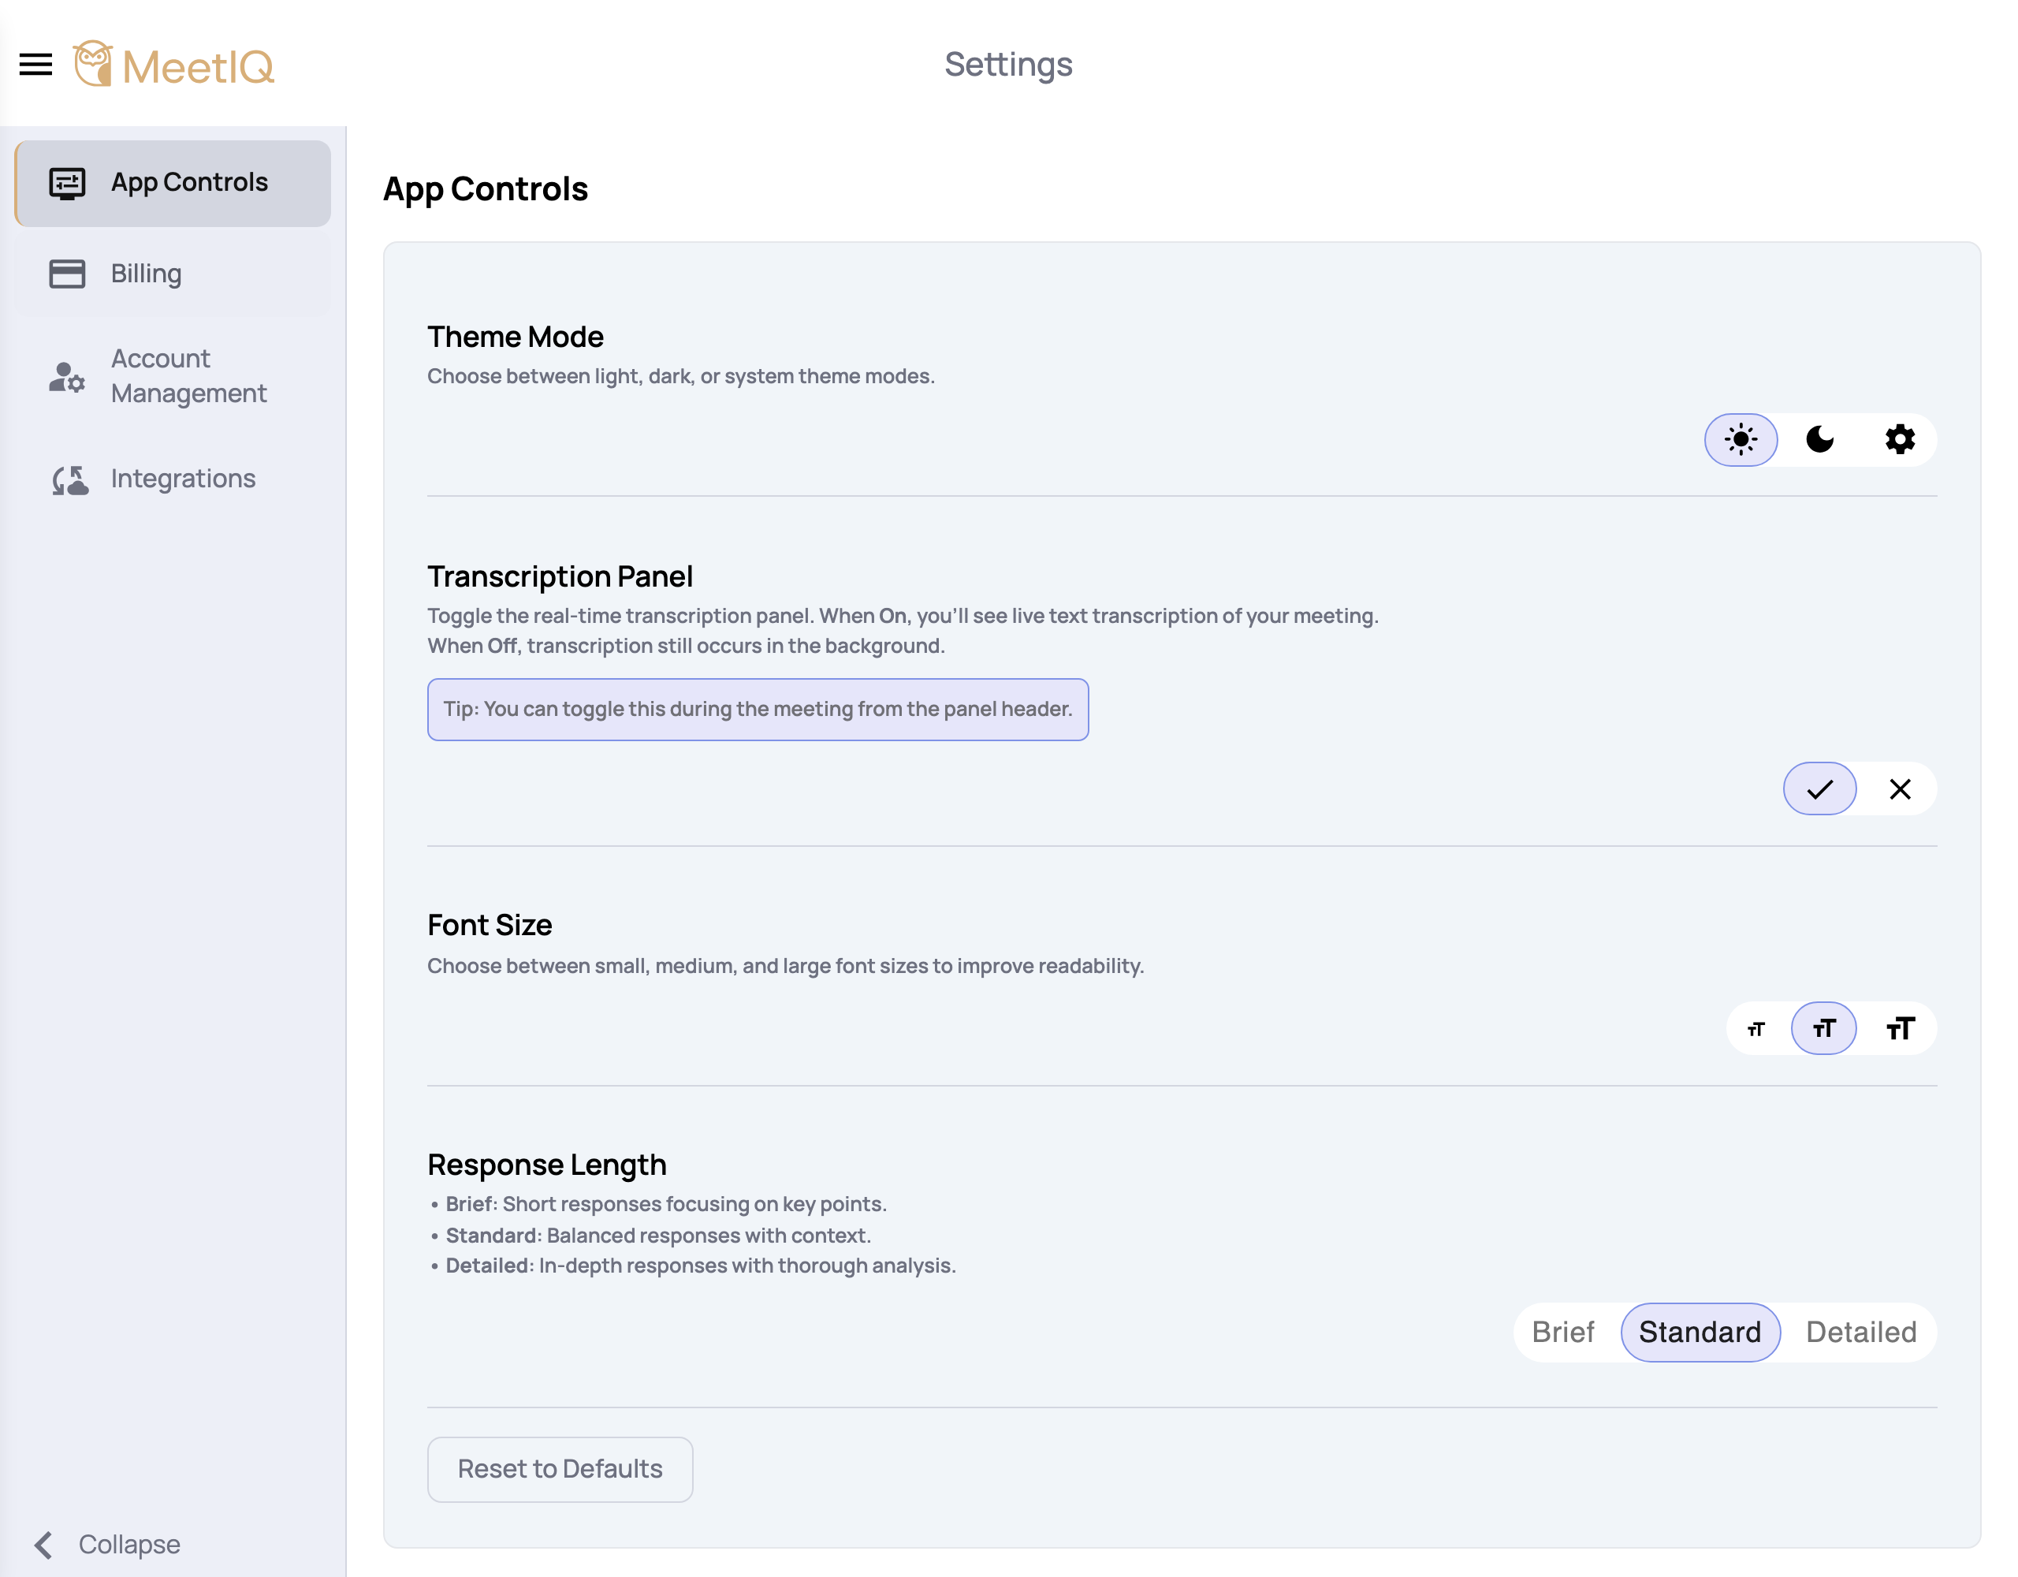Select small font size icon
2018x1577 pixels.
[1756, 1028]
